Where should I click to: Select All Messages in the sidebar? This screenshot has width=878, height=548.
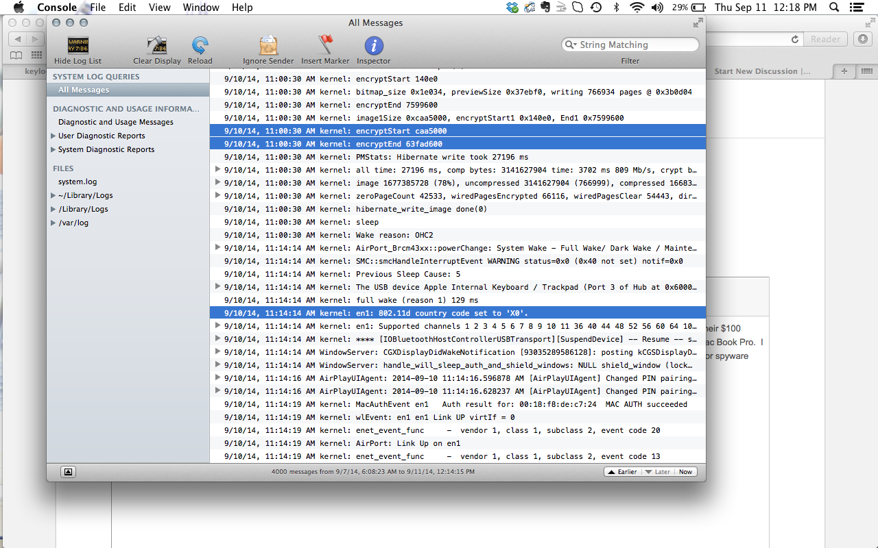click(128, 90)
